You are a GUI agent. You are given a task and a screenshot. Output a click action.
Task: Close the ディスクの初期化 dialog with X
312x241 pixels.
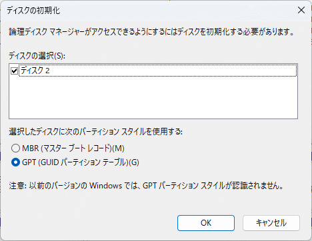tap(301, 10)
